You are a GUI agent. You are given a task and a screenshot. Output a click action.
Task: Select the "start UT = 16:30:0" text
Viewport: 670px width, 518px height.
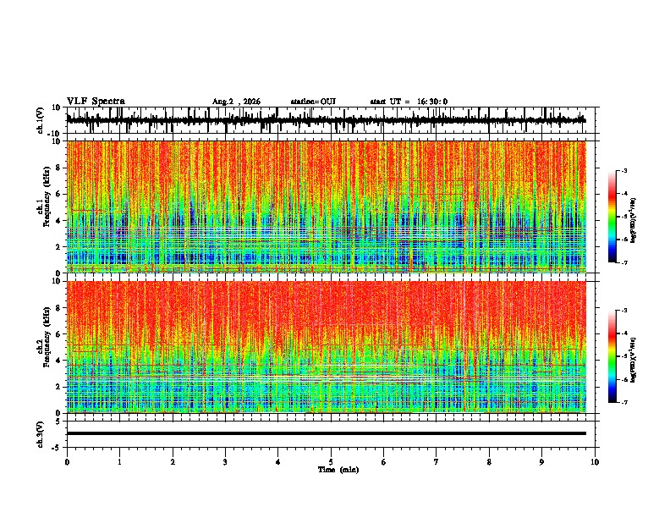click(x=409, y=102)
